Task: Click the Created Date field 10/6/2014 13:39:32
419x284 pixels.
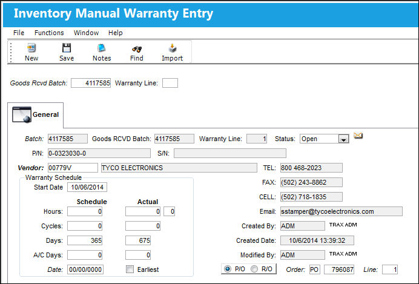Action: click(x=317, y=240)
